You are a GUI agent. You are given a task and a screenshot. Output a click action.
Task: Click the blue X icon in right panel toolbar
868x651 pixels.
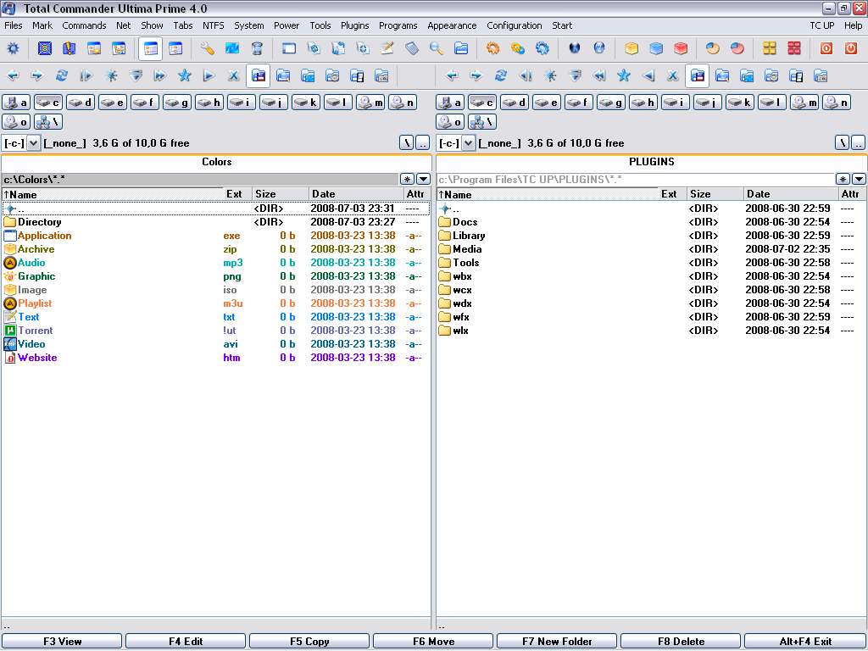click(672, 75)
